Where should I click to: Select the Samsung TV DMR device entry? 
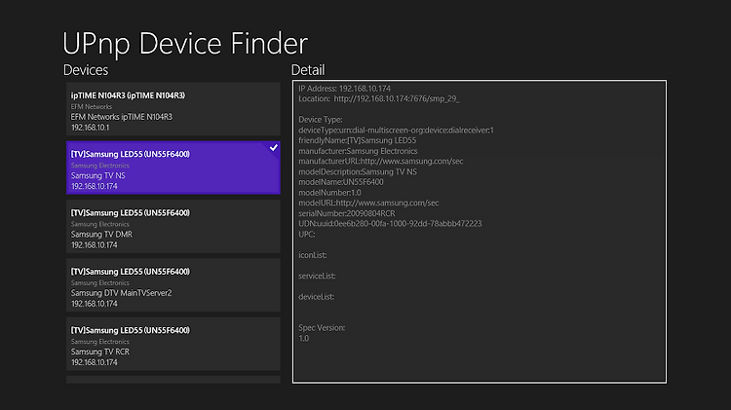pyautogui.click(x=173, y=227)
